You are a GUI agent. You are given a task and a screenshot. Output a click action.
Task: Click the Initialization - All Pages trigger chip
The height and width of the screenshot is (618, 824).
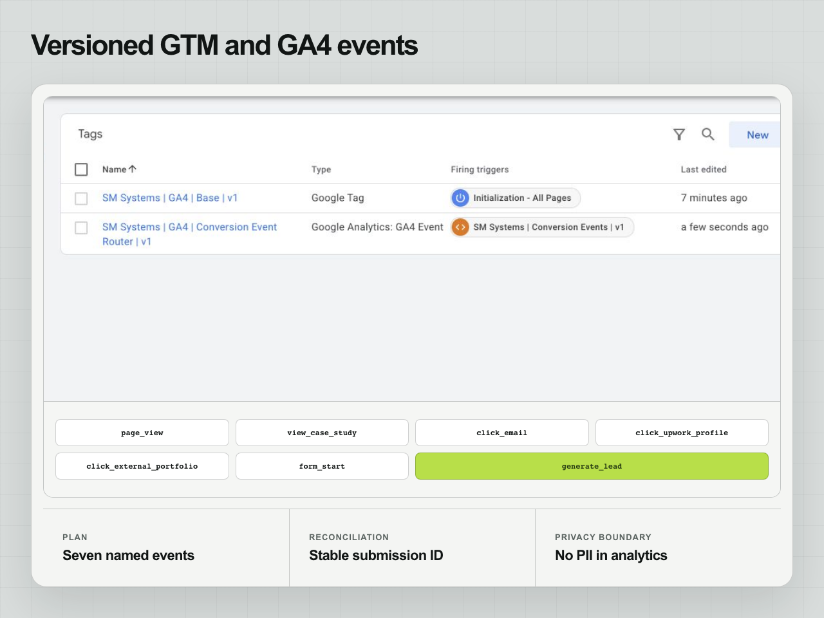click(516, 198)
